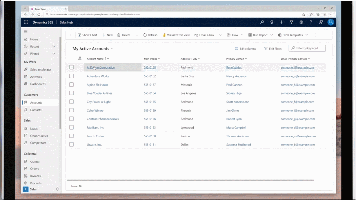Click New to create an account
356x200 pixels.
pos(107,35)
